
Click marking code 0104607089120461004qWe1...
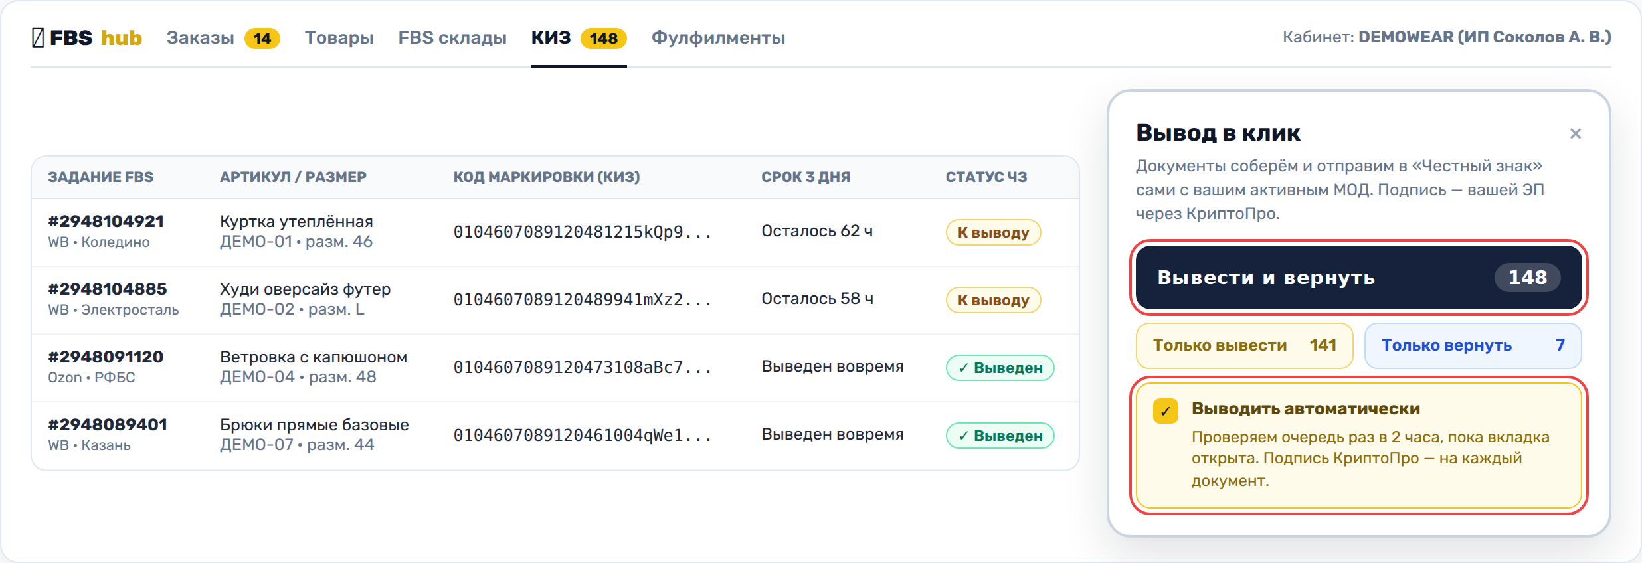pyautogui.click(x=583, y=436)
